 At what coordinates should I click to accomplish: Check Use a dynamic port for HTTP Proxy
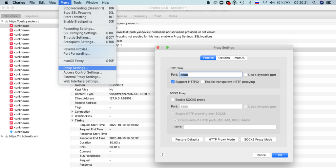pyautogui.click(x=245, y=75)
